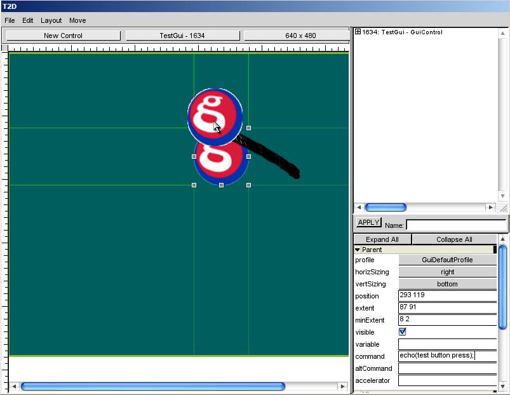Image resolution: width=510 pixels, height=395 pixels.
Task: Click the variable input field
Action: click(x=447, y=344)
